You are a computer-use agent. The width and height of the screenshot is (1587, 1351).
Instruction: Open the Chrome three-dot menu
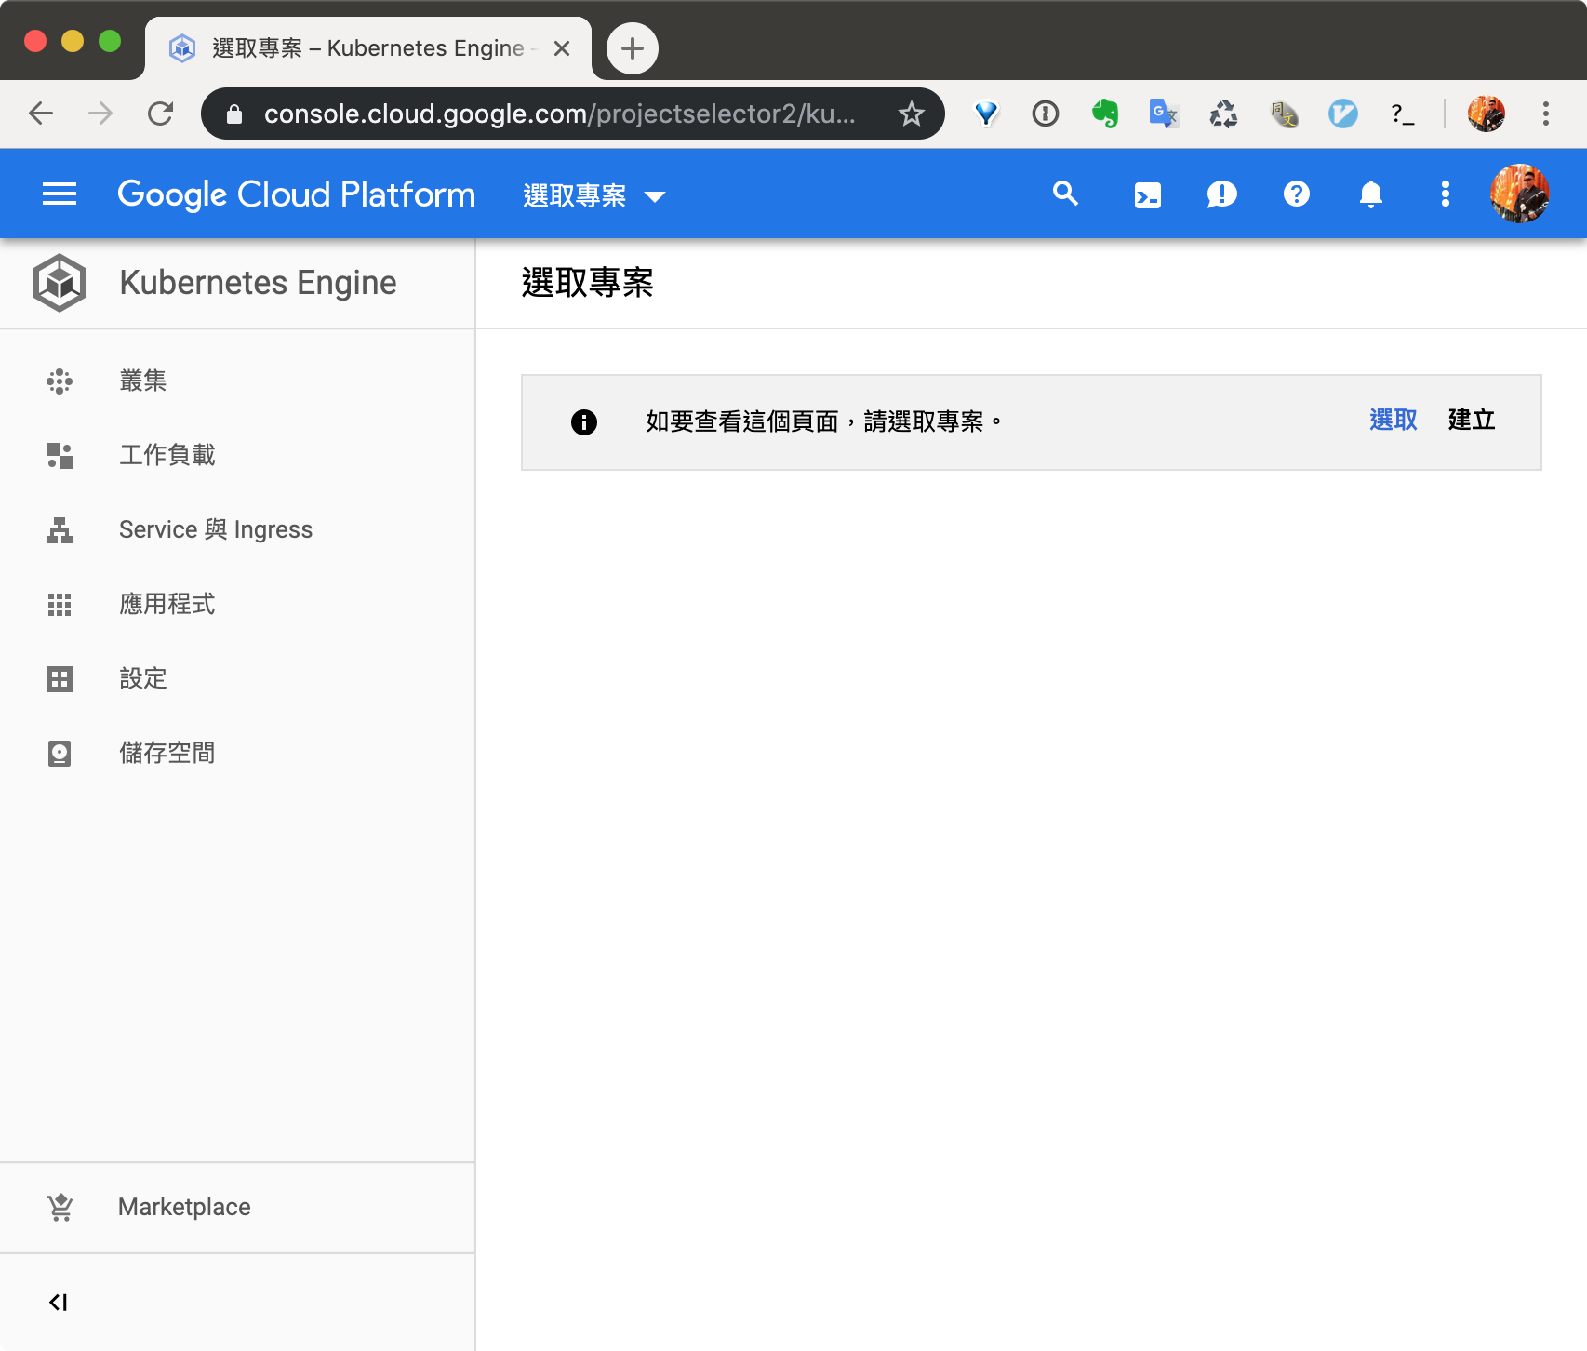(x=1546, y=114)
